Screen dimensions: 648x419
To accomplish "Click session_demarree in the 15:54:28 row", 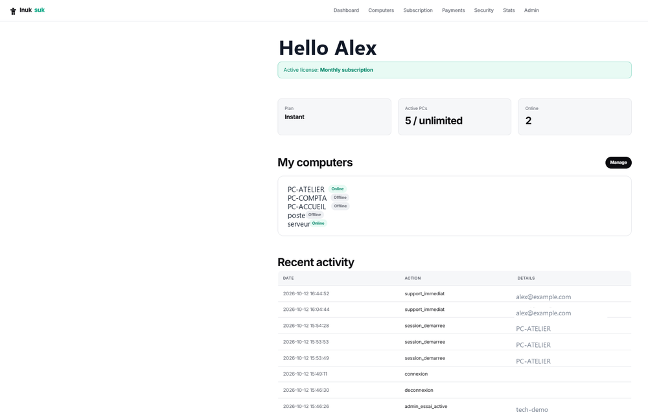I will pyautogui.click(x=425, y=326).
